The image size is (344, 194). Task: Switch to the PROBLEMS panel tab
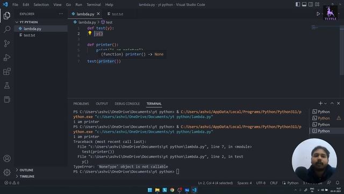coord(81,103)
